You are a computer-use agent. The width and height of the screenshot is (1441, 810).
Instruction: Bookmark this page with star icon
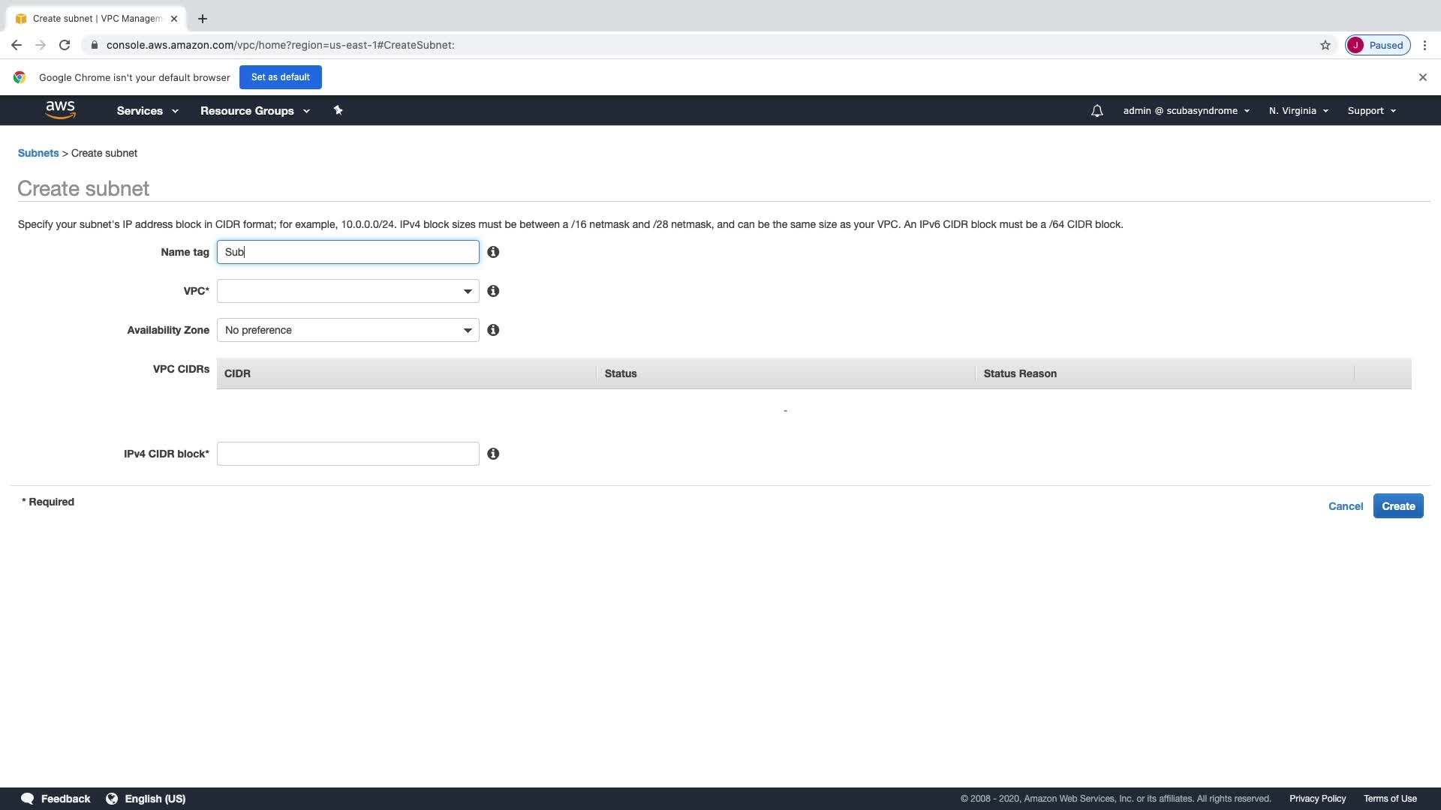point(1325,45)
